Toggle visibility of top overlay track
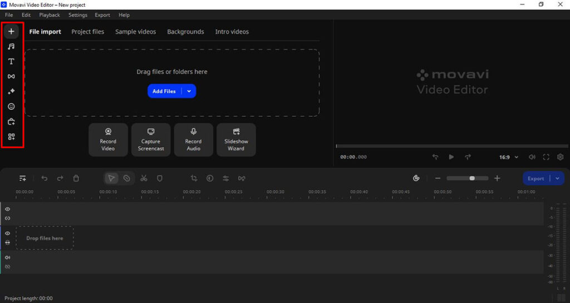 pos(7,209)
